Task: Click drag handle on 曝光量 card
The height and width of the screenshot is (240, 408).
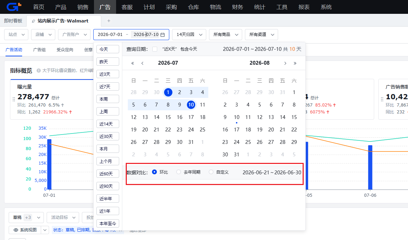Action: (x=14, y=99)
